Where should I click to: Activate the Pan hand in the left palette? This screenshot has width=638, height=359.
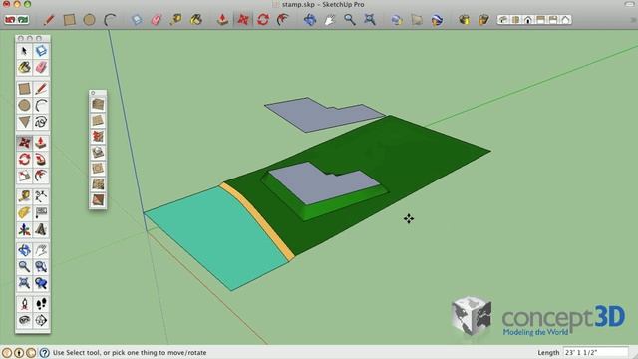(x=41, y=250)
